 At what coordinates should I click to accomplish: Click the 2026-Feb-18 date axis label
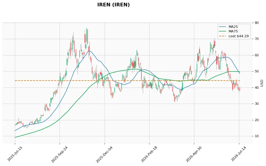(149, 154)
